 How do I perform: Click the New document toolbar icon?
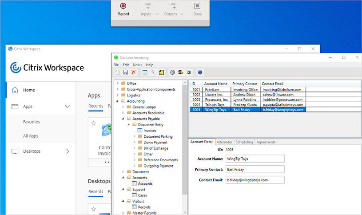click(x=118, y=72)
